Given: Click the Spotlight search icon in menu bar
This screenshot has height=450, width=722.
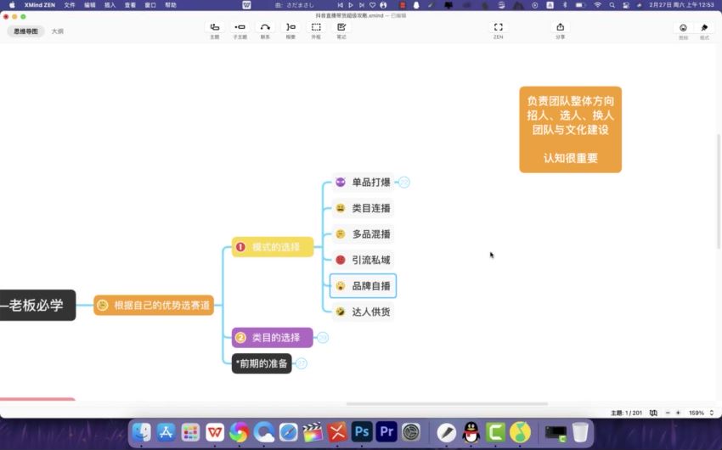Looking at the screenshot, I should click(x=612, y=5).
